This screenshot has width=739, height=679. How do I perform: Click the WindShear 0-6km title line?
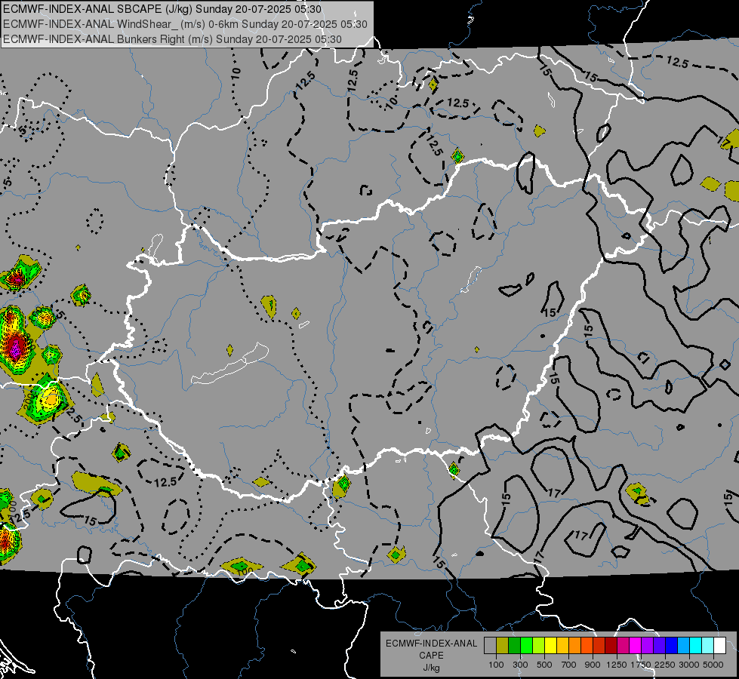[185, 24]
